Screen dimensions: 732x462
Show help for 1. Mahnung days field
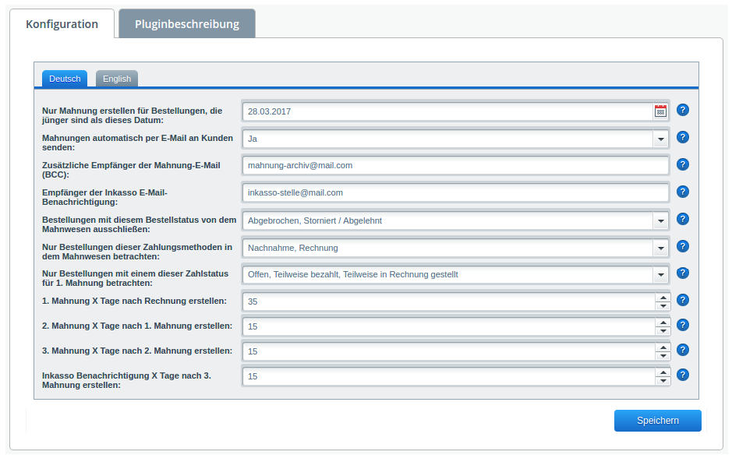[683, 300]
